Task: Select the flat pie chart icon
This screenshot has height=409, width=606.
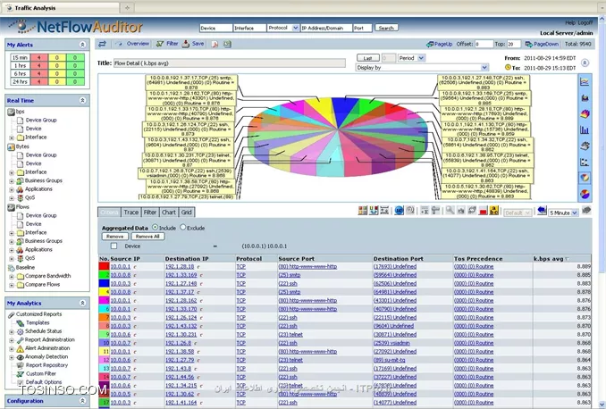Action: (585, 194)
